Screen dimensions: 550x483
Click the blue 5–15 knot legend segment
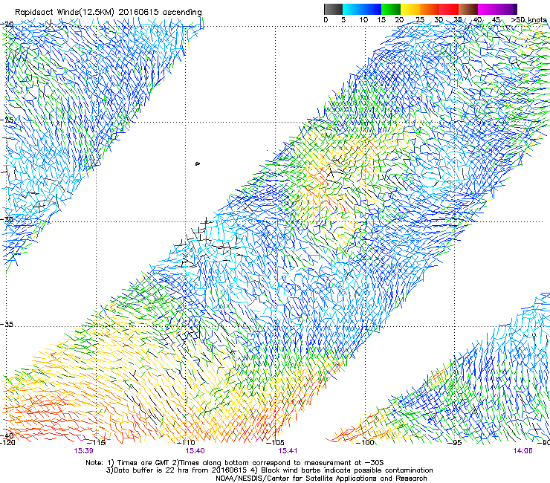pyautogui.click(x=362, y=9)
